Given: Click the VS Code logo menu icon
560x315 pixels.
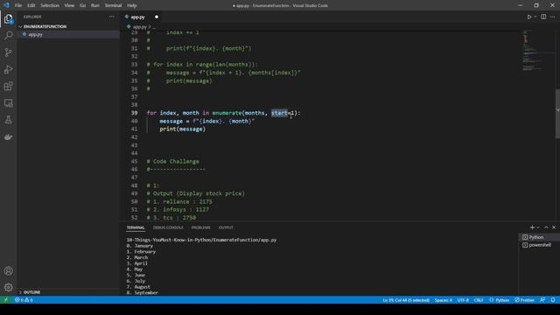Looking at the screenshot, I should pos(6,5).
